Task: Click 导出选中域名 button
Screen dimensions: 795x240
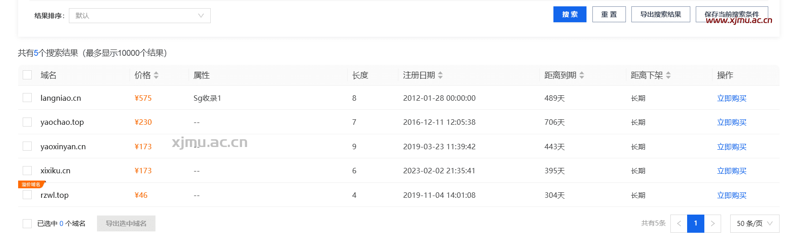Action: coord(126,224)
